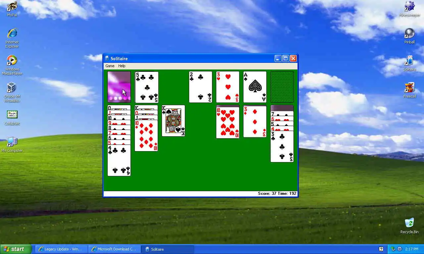Select the Freecell desktop shortcut
Viewport: 424px width, 254px height.
(410, 90)
